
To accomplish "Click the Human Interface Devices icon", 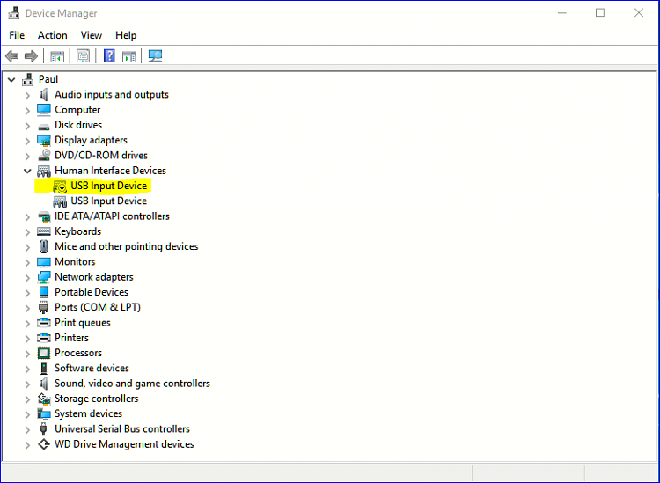I will 44,171.
